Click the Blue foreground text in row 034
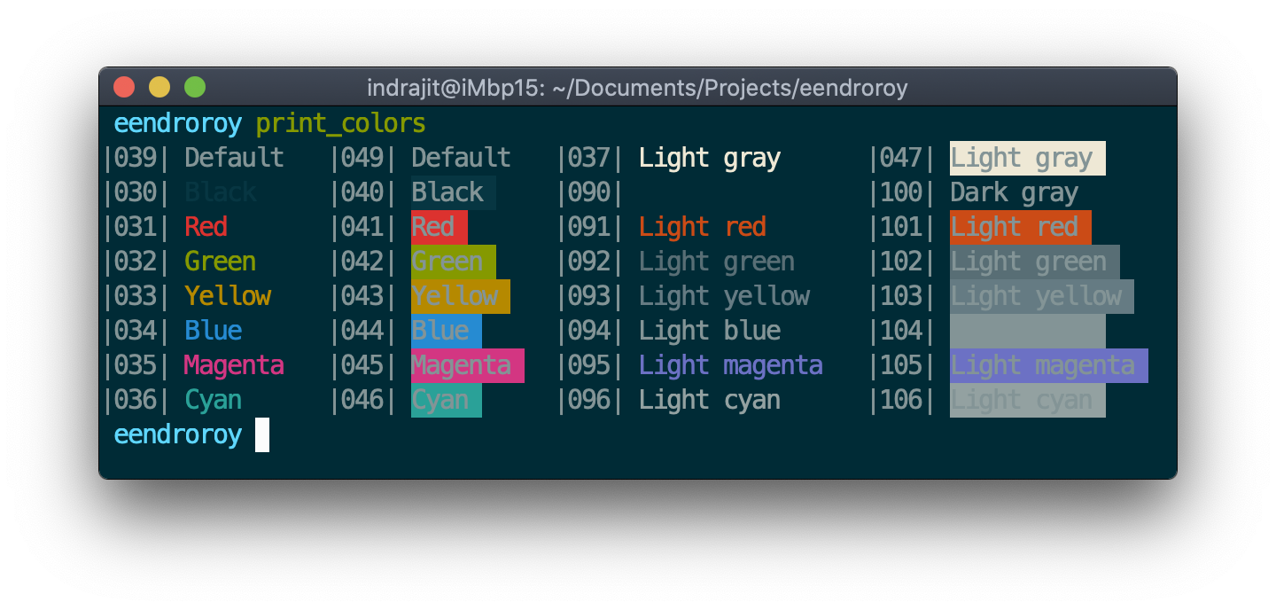Screen dimensions: 1276x610 (x=213, y=331)
